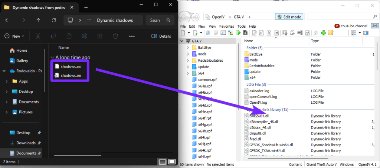Click the window mode icon beside YouTube channel

pyautogui.click(x=375, y=26)
